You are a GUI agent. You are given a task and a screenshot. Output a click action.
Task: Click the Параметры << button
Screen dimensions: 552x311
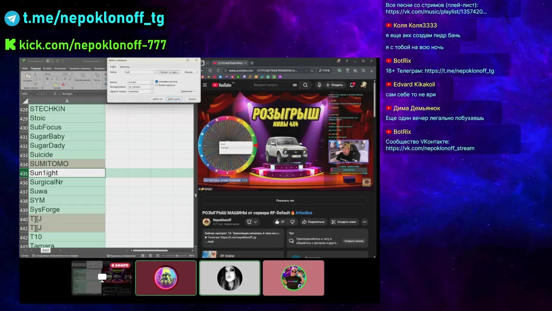[188, 91]
